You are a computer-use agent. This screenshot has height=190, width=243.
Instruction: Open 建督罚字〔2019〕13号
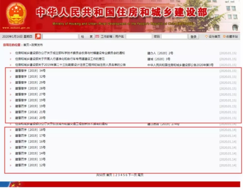30,159
